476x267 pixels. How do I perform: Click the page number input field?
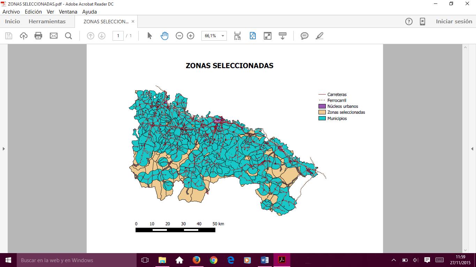(118, 36)
